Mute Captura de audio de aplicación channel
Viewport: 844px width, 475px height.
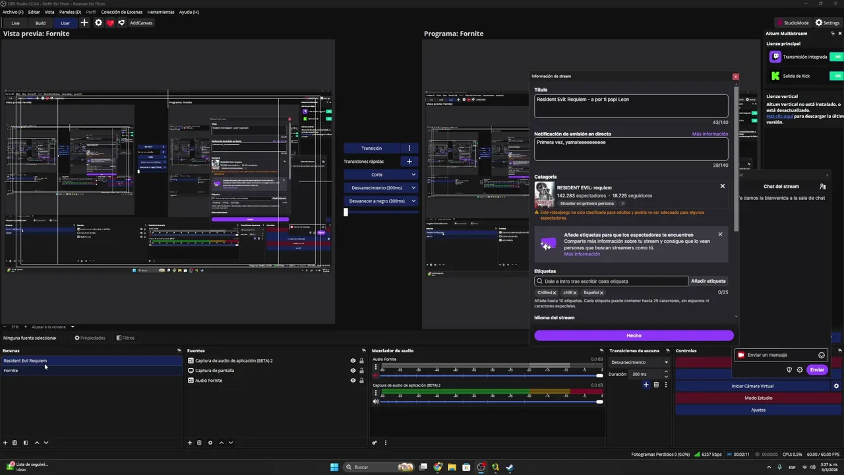[376, 402]
